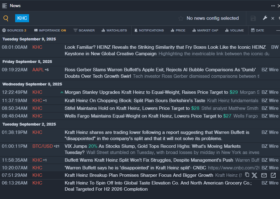280x199 pixels.
Task: Click the save config floppy disk icon
Action: (253, 19)
